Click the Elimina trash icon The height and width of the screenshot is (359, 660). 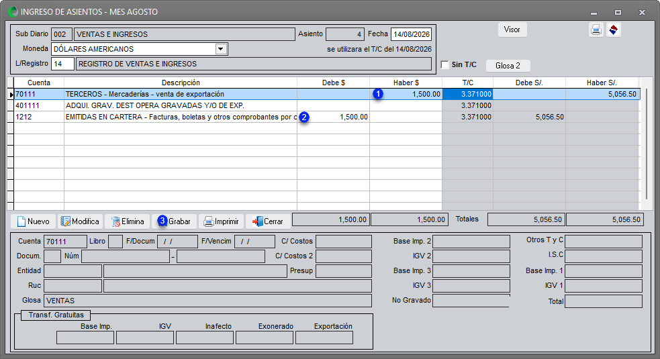point(115,221)
